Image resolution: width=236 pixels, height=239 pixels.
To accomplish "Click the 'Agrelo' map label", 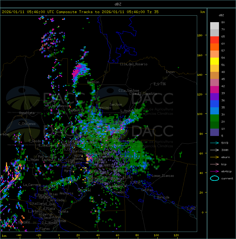I will [x=69, y=171].
